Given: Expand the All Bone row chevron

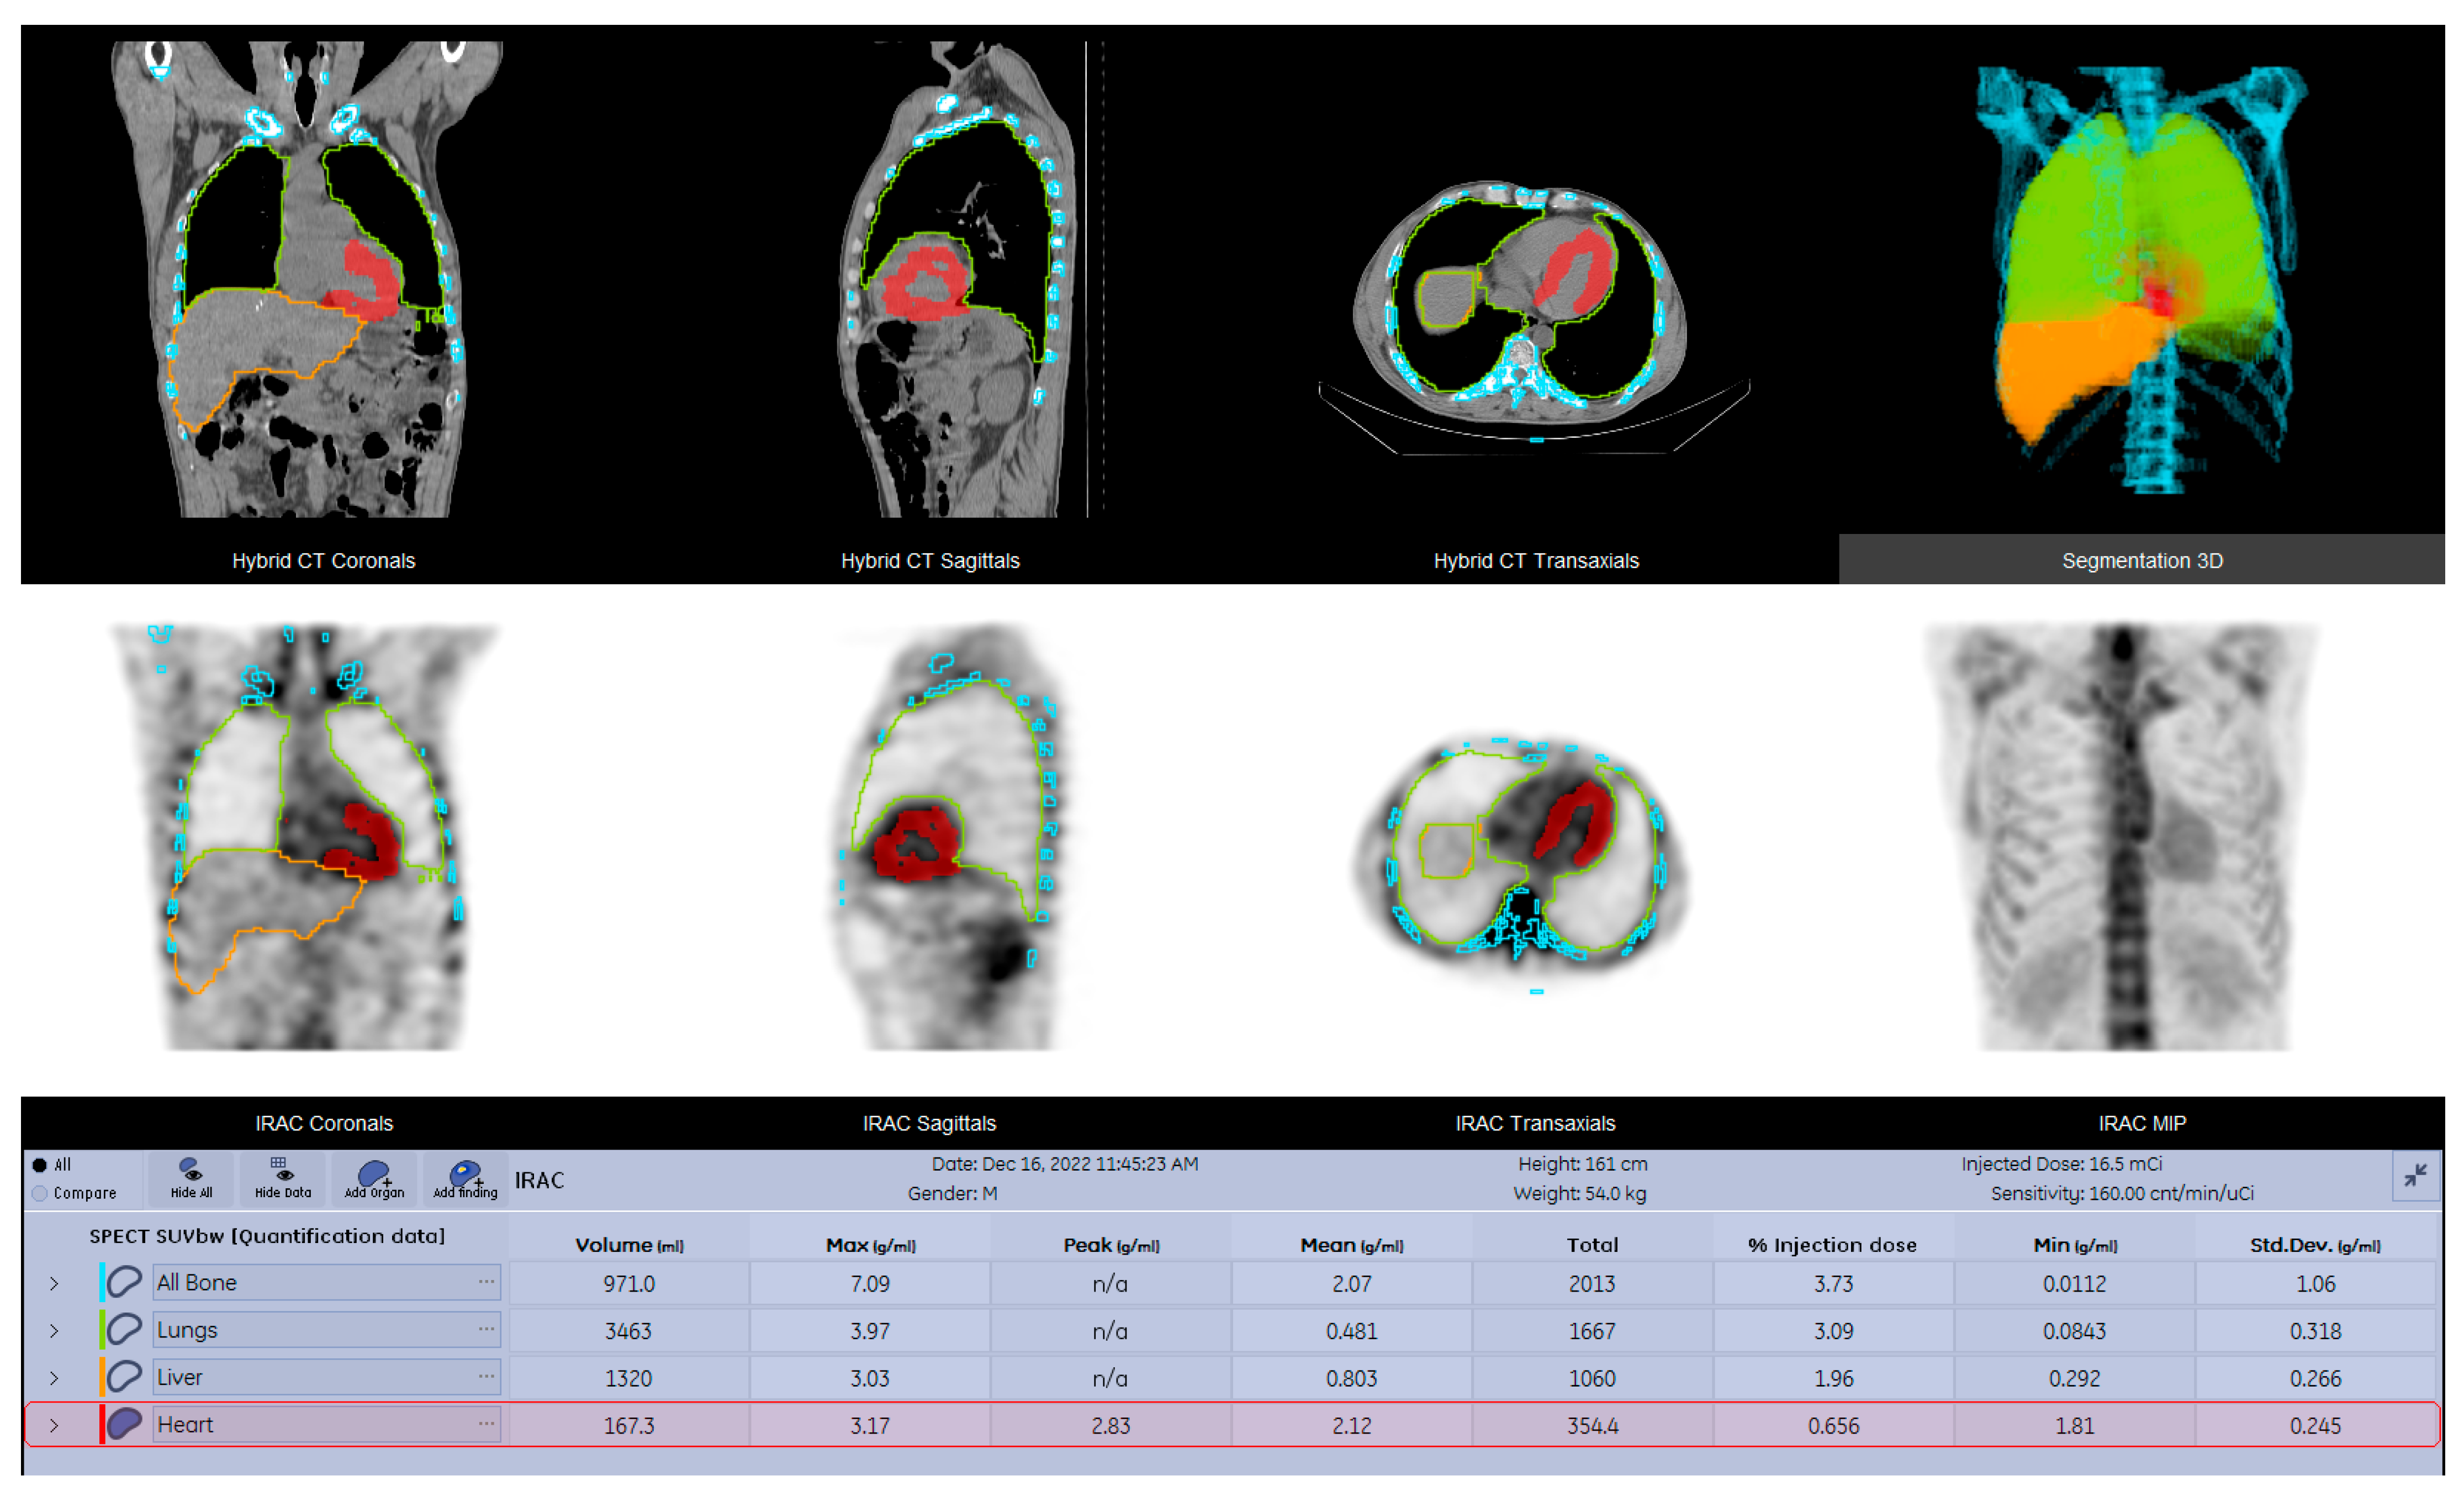Looking at the screenshot, I should pos(54,1283).
